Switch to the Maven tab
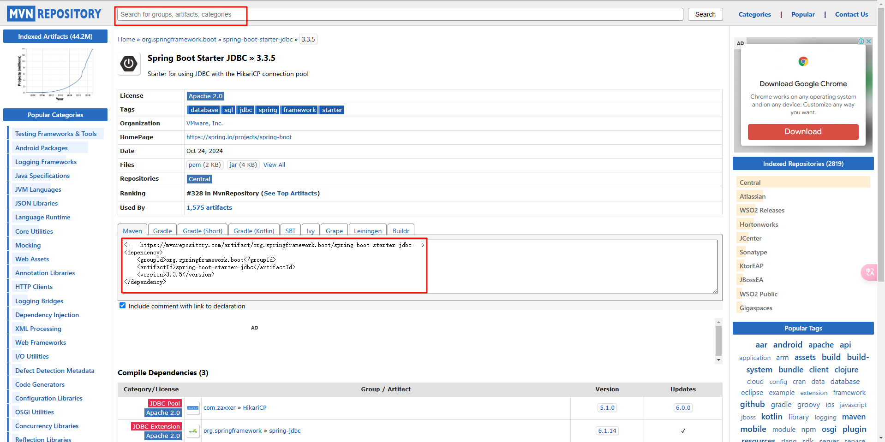This screenshot has height=442, width=885. (132, 231)
